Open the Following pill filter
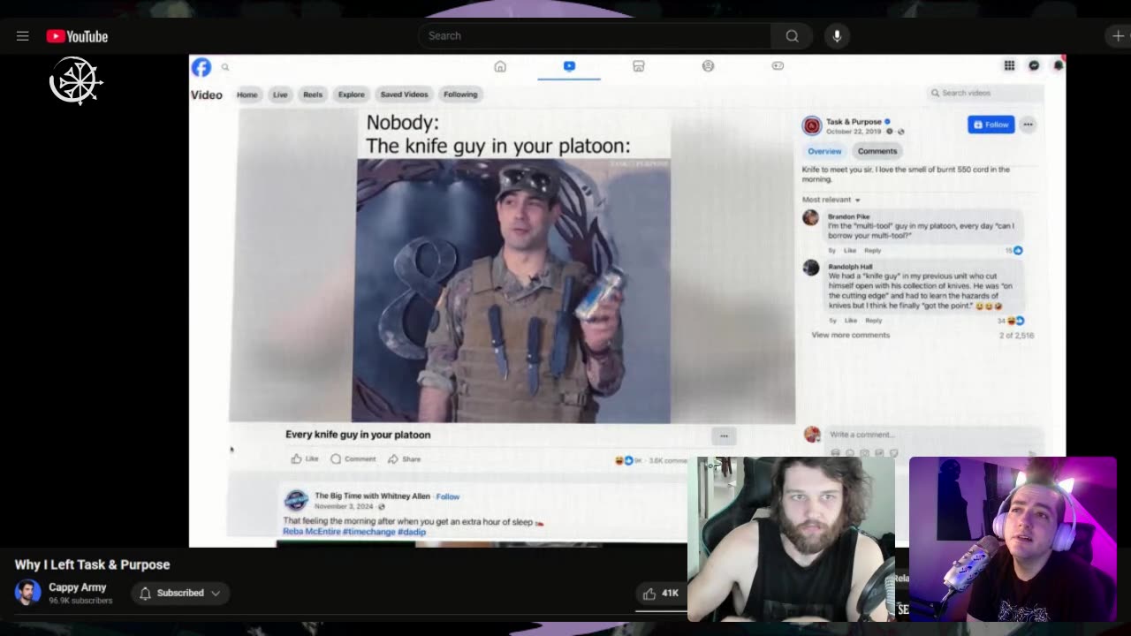 coord(460,95)
